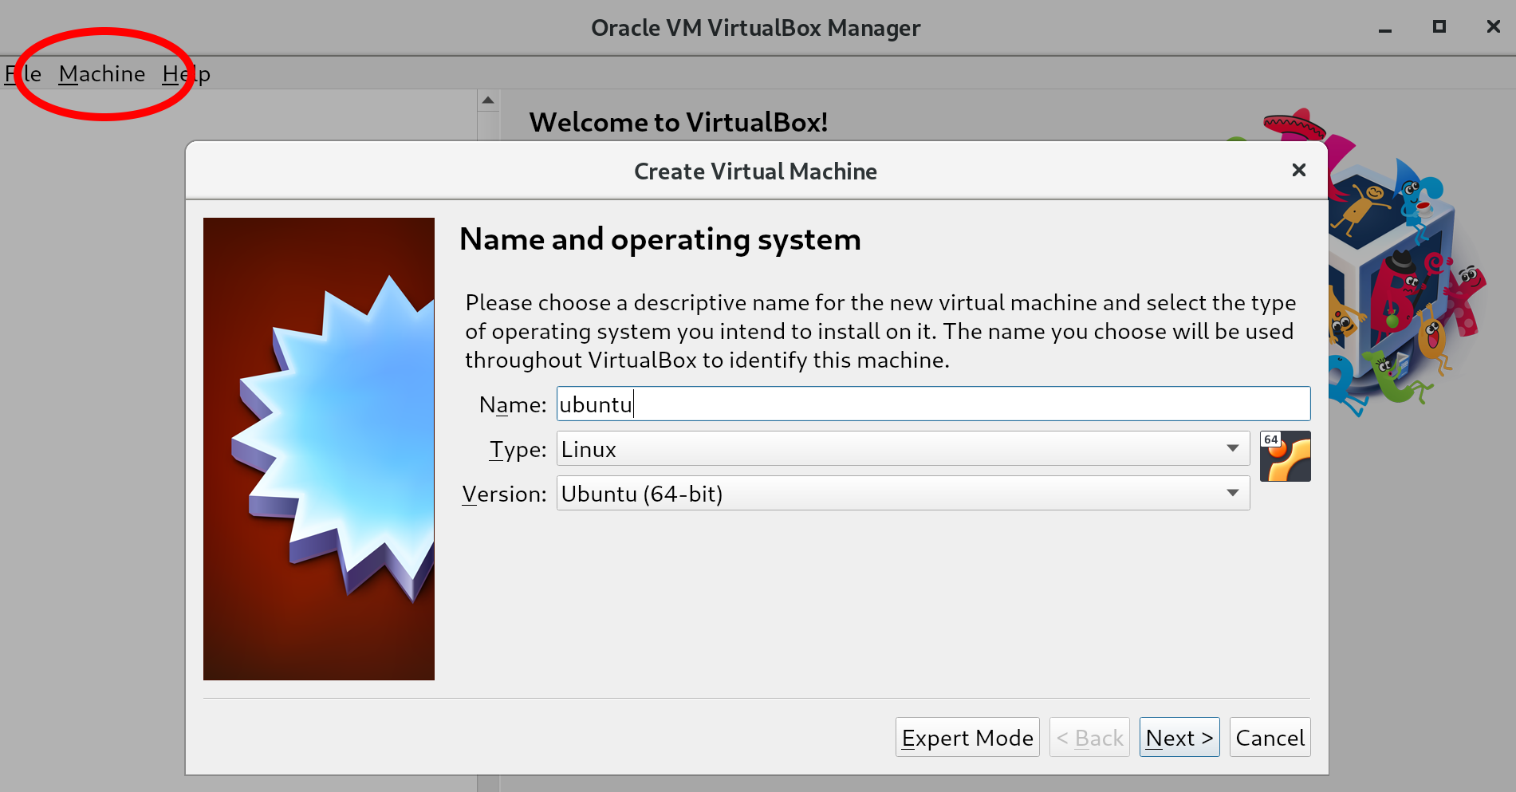This screenshot has height=792, width=1516.
Task: Click the Ubuntu 64-bit OS icon
Action: click(x=1285, y=456)
